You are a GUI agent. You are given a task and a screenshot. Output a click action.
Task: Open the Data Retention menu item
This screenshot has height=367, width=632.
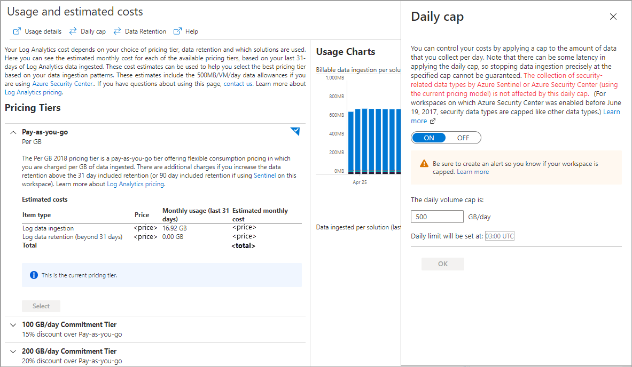point(145,31)
